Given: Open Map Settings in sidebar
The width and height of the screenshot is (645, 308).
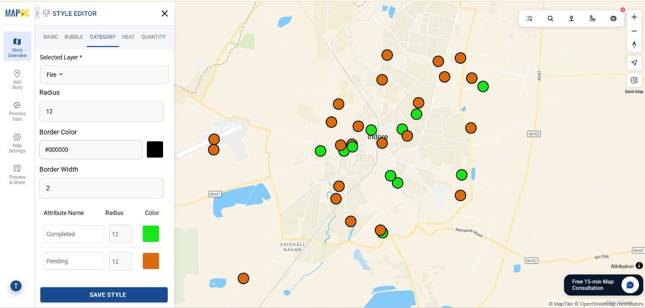Looking at the screenshot, I should 17,143.
